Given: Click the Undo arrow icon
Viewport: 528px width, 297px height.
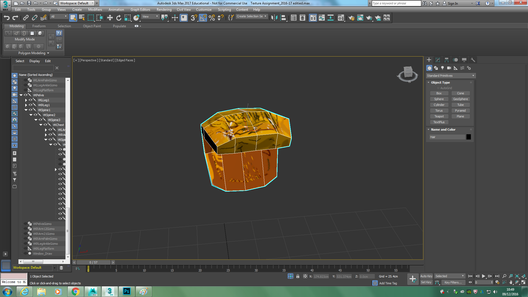Looking at the screenshot, I should pyautogui.click(x=7, y=18).
